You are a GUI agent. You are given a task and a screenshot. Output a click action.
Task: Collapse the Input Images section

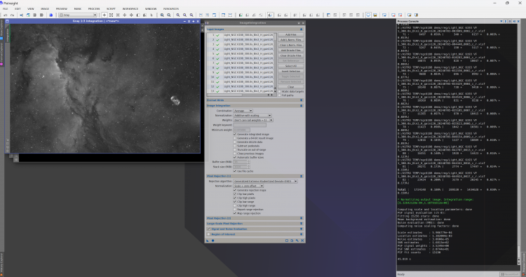point(301,29)
